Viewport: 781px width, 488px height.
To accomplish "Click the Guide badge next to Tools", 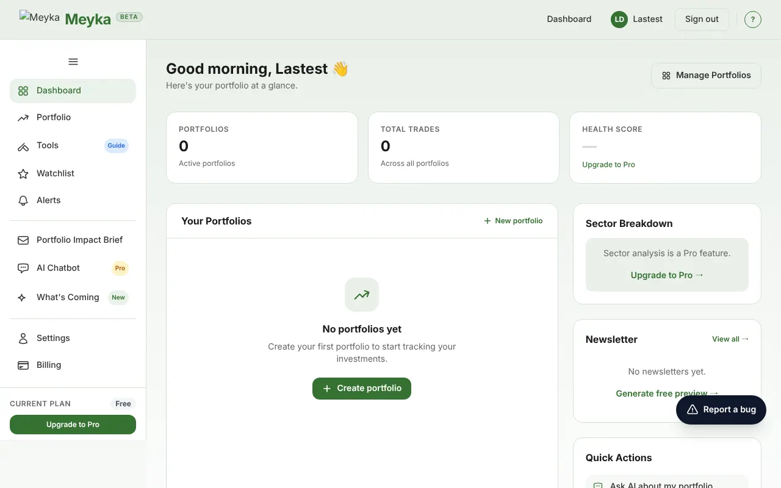I will (x=117, y=146).
